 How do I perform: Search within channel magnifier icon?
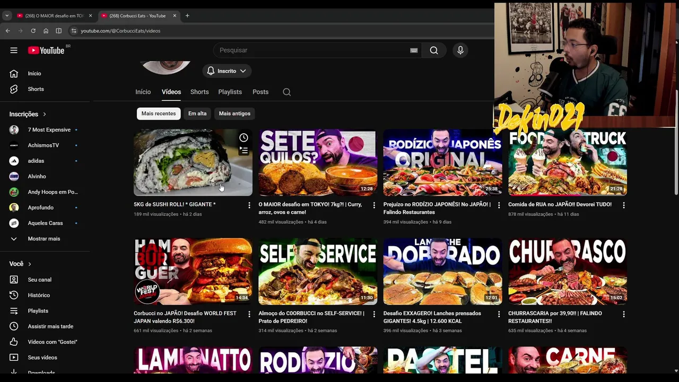tap(287, 92)
